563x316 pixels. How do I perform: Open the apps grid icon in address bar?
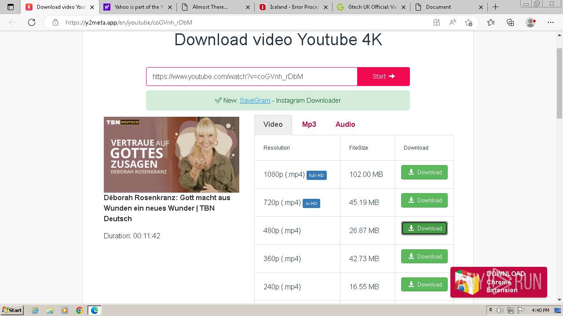click(x=436, y=22)
